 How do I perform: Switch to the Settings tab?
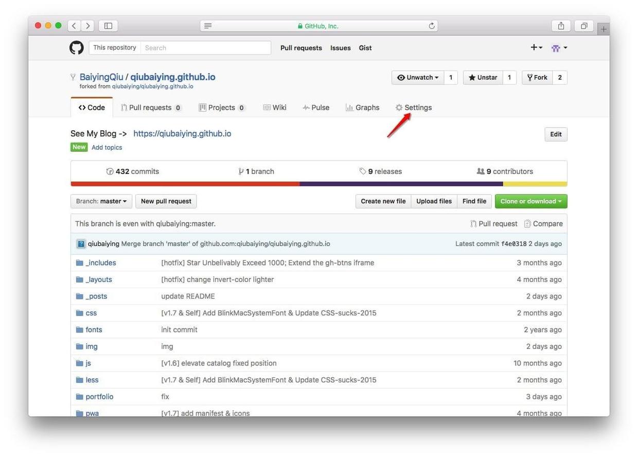pos(413,108)
